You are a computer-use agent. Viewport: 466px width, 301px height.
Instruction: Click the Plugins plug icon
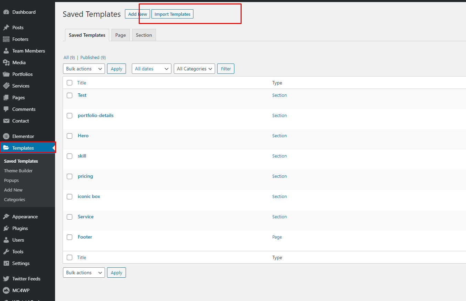6,228
